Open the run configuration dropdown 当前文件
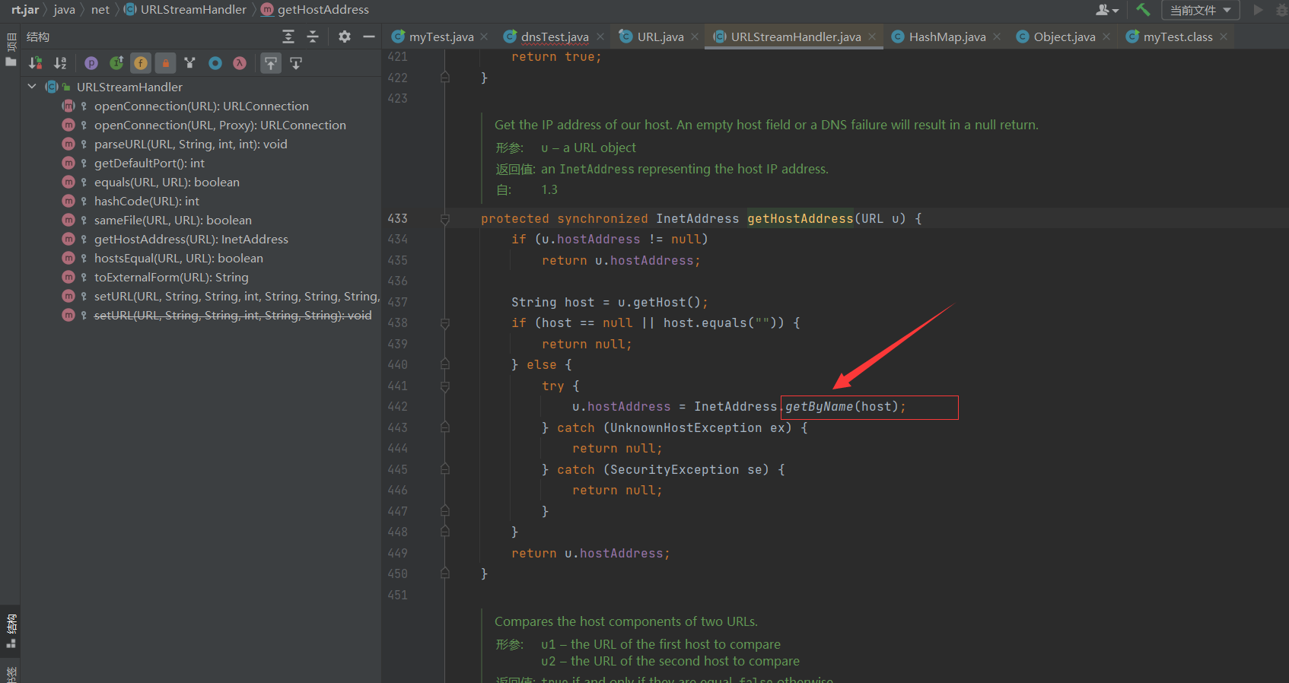This screenshot has height=683, width=1289. click(1201, 10)
